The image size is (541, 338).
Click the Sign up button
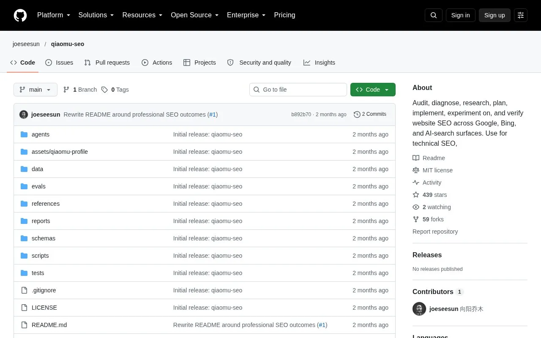(495, 15)
